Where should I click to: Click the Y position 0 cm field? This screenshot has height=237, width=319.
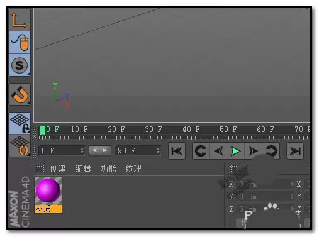pos(265,197)
